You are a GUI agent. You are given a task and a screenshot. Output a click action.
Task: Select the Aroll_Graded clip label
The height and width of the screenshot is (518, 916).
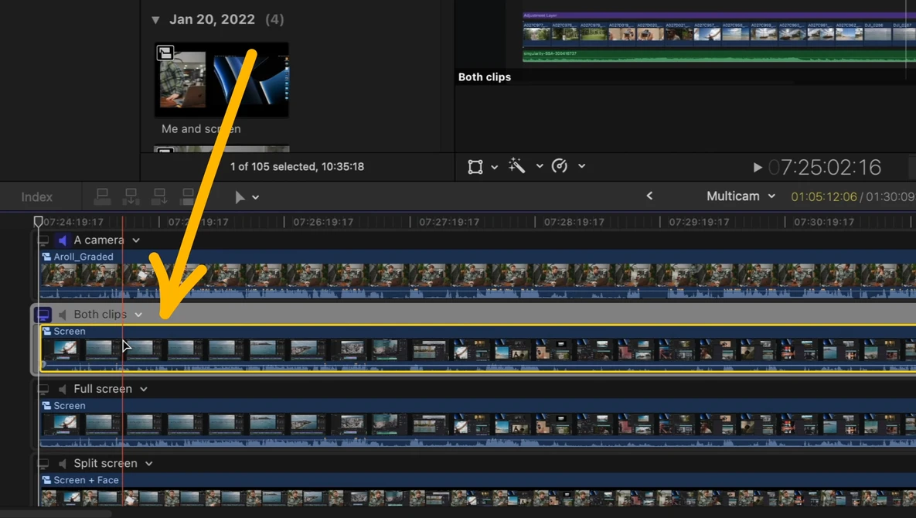coord(83,257)
